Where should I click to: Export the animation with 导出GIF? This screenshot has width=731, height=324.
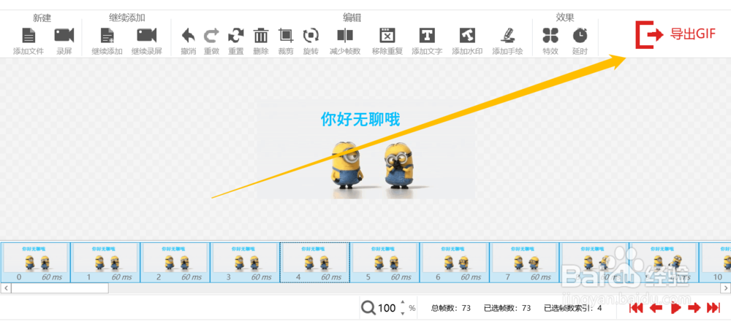[675, 34]
